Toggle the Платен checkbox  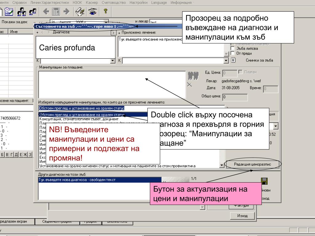[x=241, y=72]
